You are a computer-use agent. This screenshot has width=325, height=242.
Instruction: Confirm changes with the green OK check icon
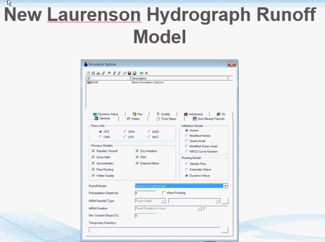tap(142, 73)
